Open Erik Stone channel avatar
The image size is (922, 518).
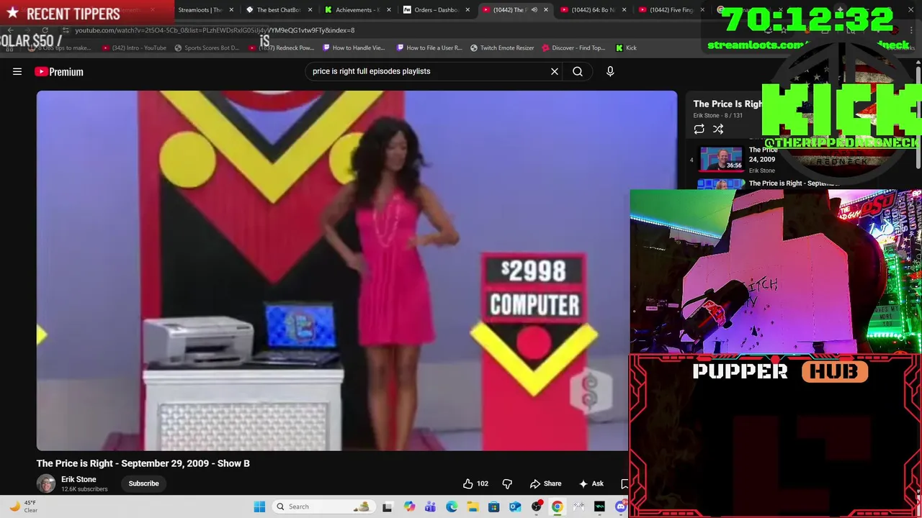pyautogui.click(x=46, y=483)
